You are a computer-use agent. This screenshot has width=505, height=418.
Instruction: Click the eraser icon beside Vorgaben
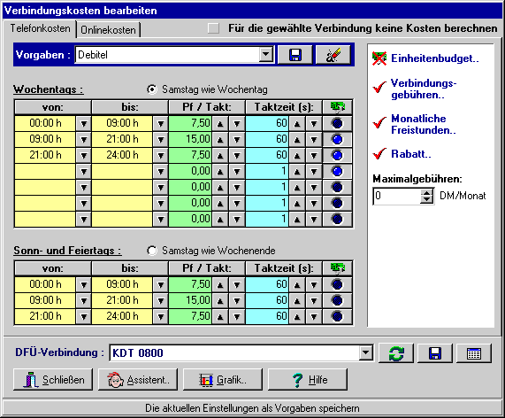[333, 55]
